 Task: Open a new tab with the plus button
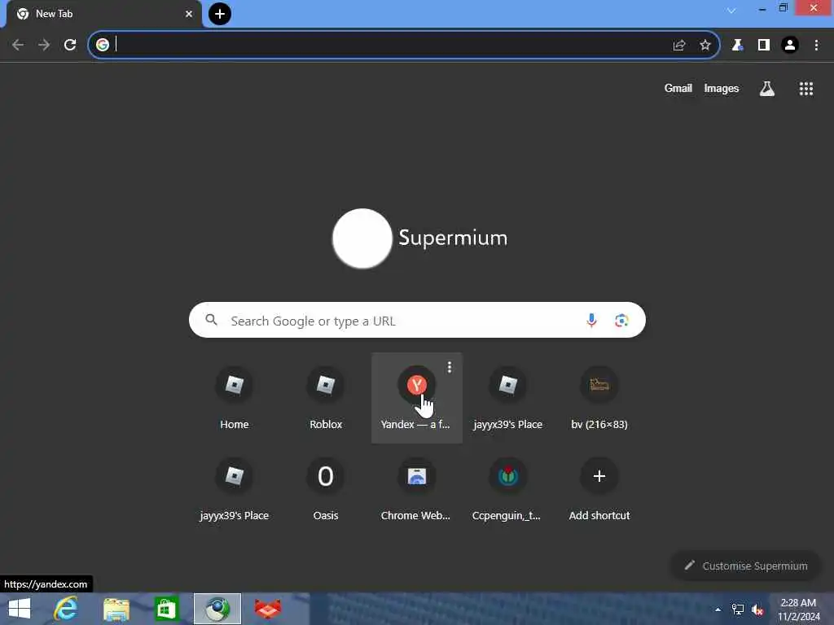220,14
